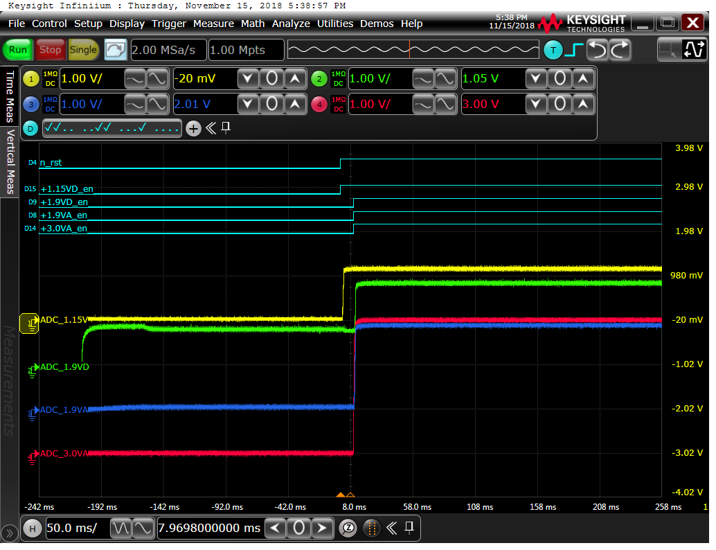Screen dimensions: 716x550
Task: Click the digital channel selection checkmark bar
Action: coord(112,128)
